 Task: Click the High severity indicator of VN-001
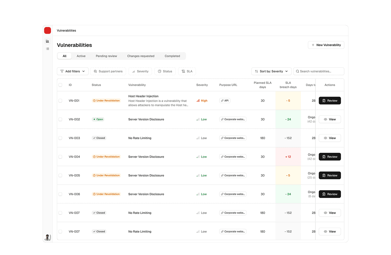(x=202, y=101)
